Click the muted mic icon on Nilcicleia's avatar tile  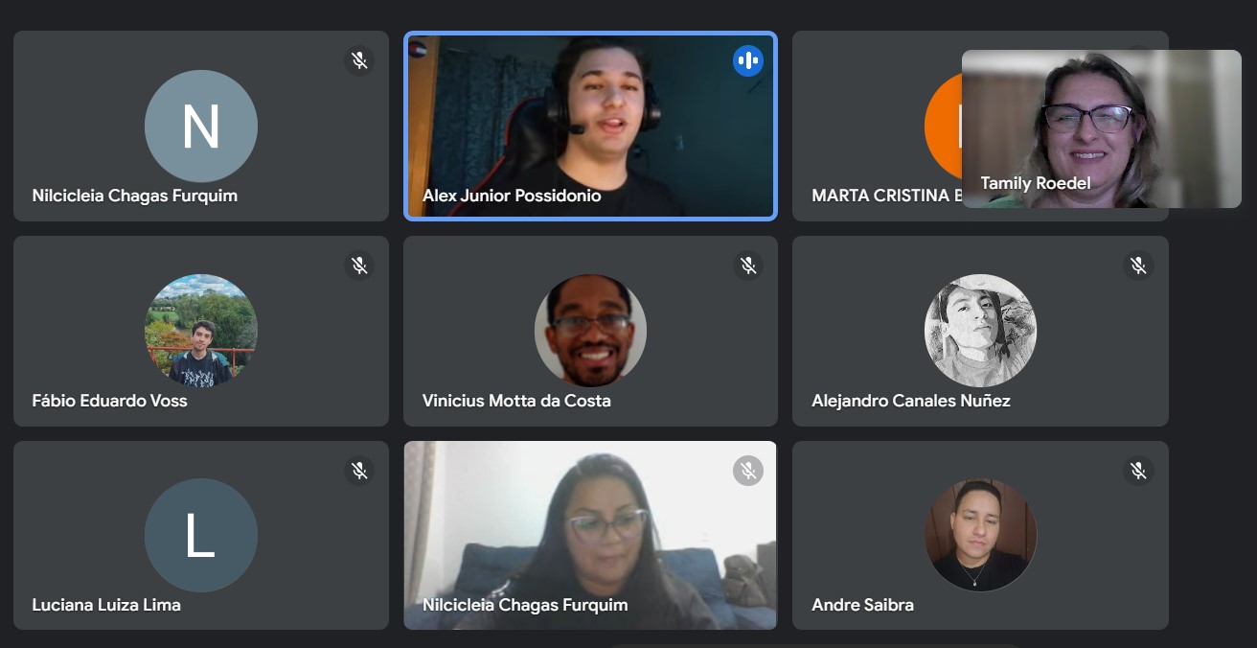[x=359, y=60]
